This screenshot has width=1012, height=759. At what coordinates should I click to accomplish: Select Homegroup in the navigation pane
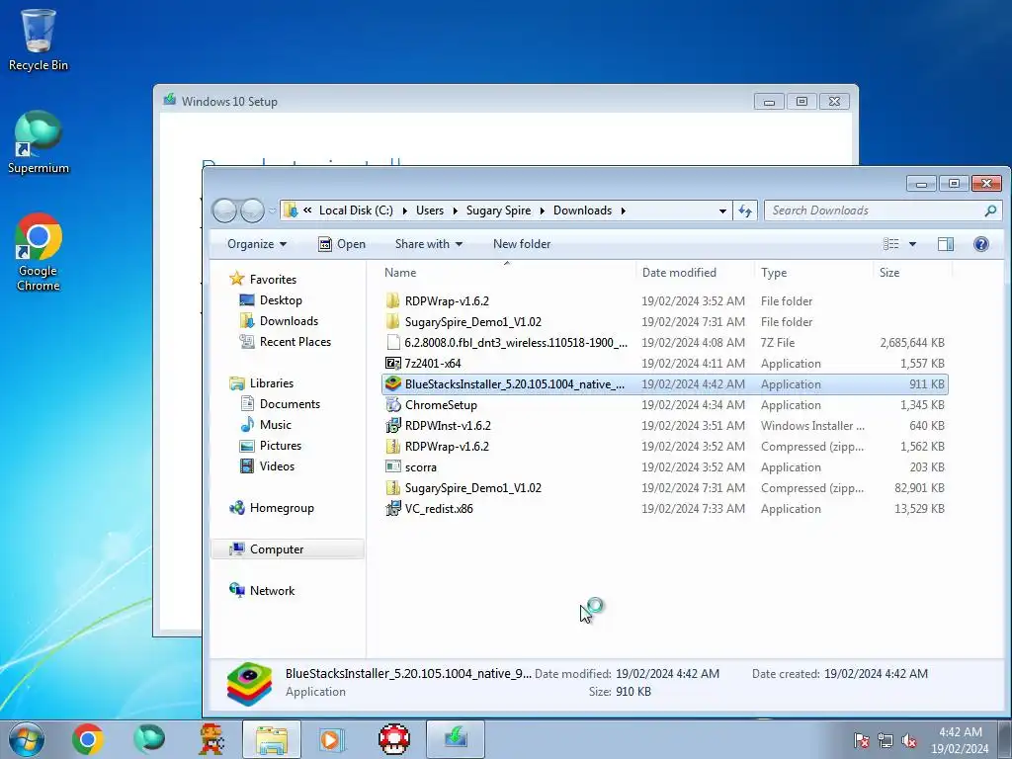282,508
